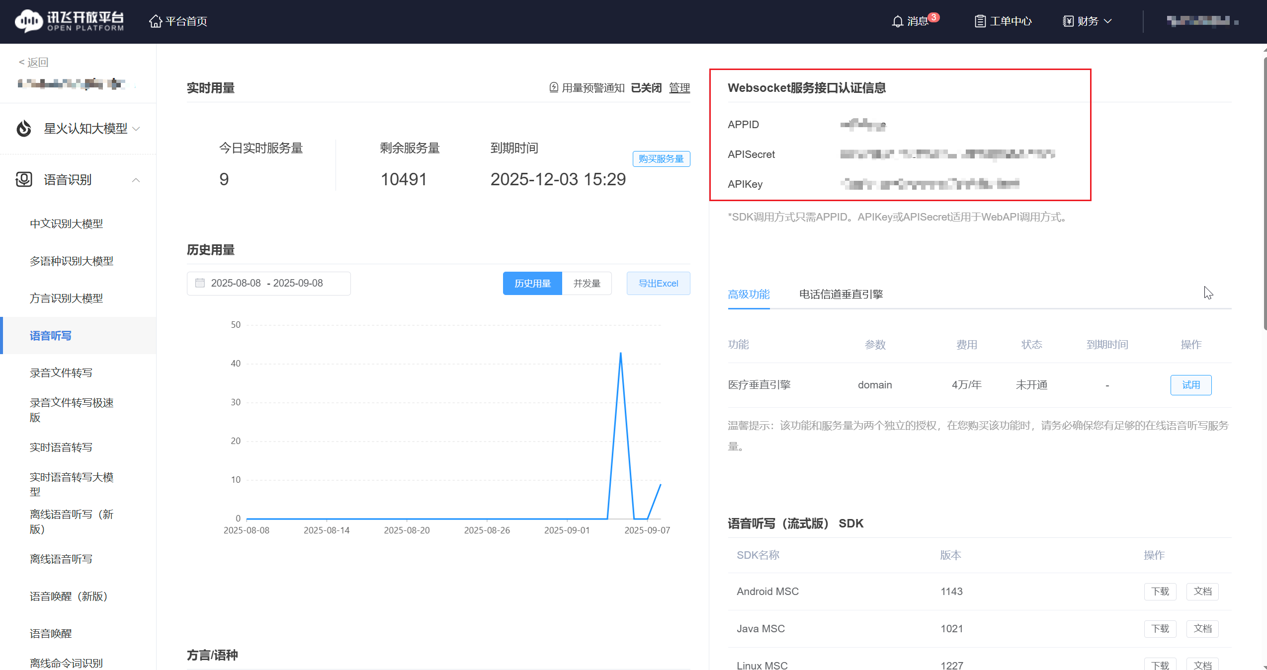Click the 财务 yuan icon
The image size is (1267, 670).
click(x=1068, y=21)
